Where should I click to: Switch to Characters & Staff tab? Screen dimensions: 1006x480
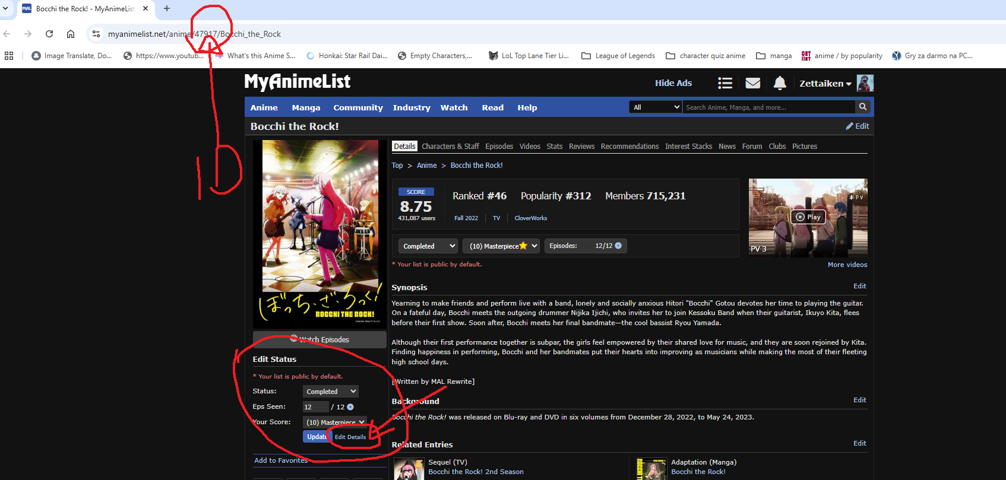tap(450, 147)
